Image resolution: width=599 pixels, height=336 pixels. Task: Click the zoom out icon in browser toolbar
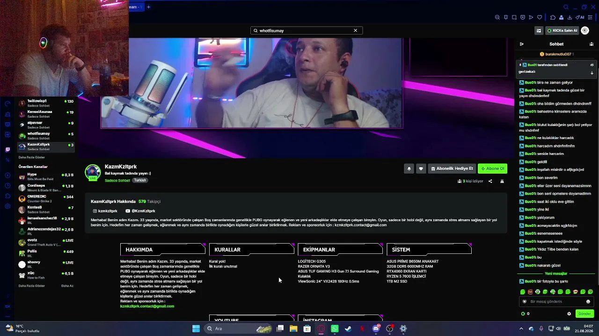[497, 17]
